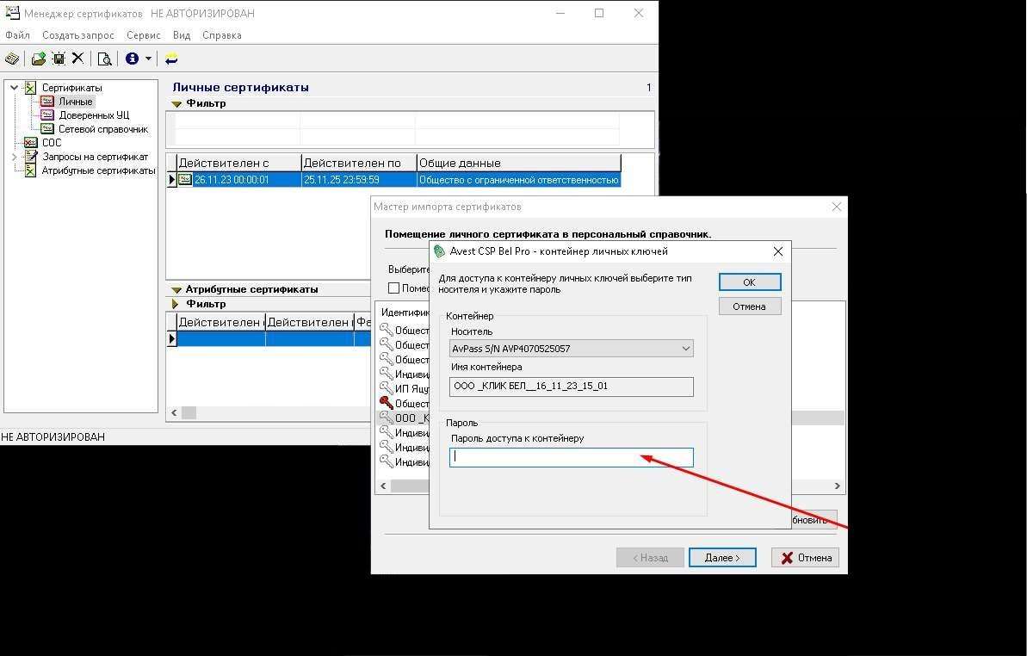Expand the Запросы на сертификат tree node
This screenshot has height=656, width=1027.
click(15, 157)
